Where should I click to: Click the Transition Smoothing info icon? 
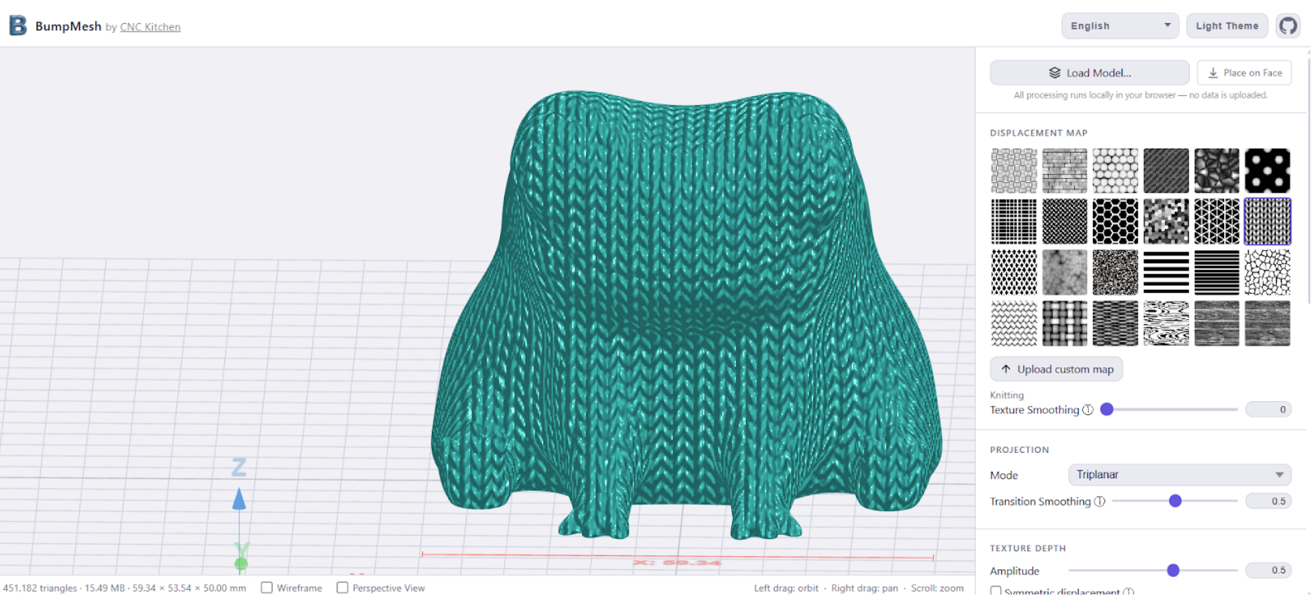tap(1100, 501)
